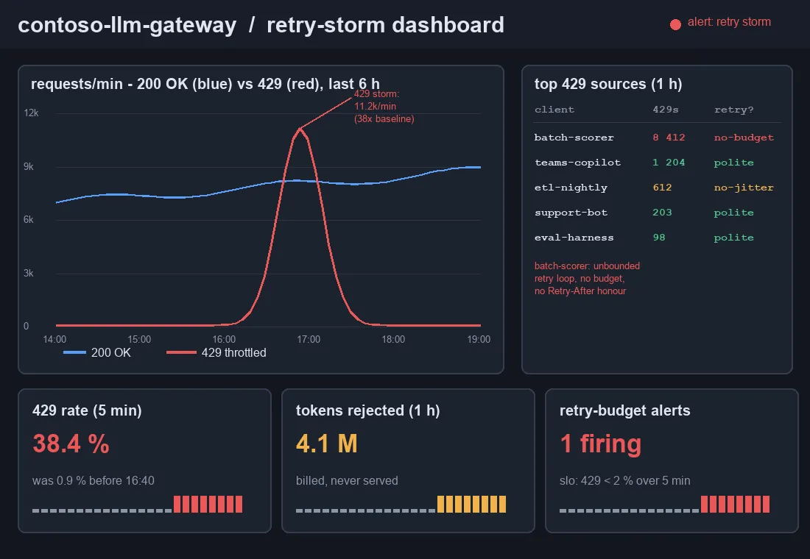Click the blue 200 OK legend line swatch
Image resolution: width=810 pixels, height=559 pixels.
pyautogui.click(x=74, y=352)
